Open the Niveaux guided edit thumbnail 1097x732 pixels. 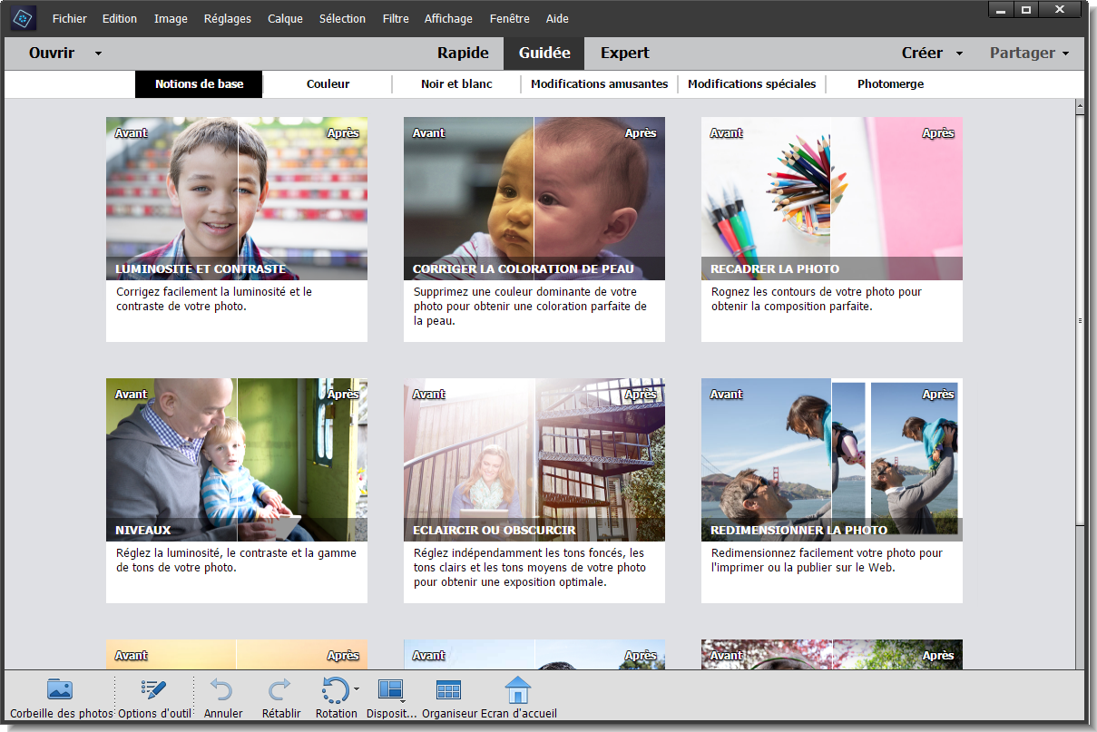click(x=237, y=460)
